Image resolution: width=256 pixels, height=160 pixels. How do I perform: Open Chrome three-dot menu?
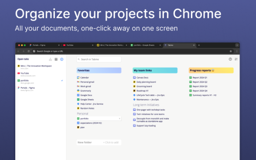[x=237, y=51]
